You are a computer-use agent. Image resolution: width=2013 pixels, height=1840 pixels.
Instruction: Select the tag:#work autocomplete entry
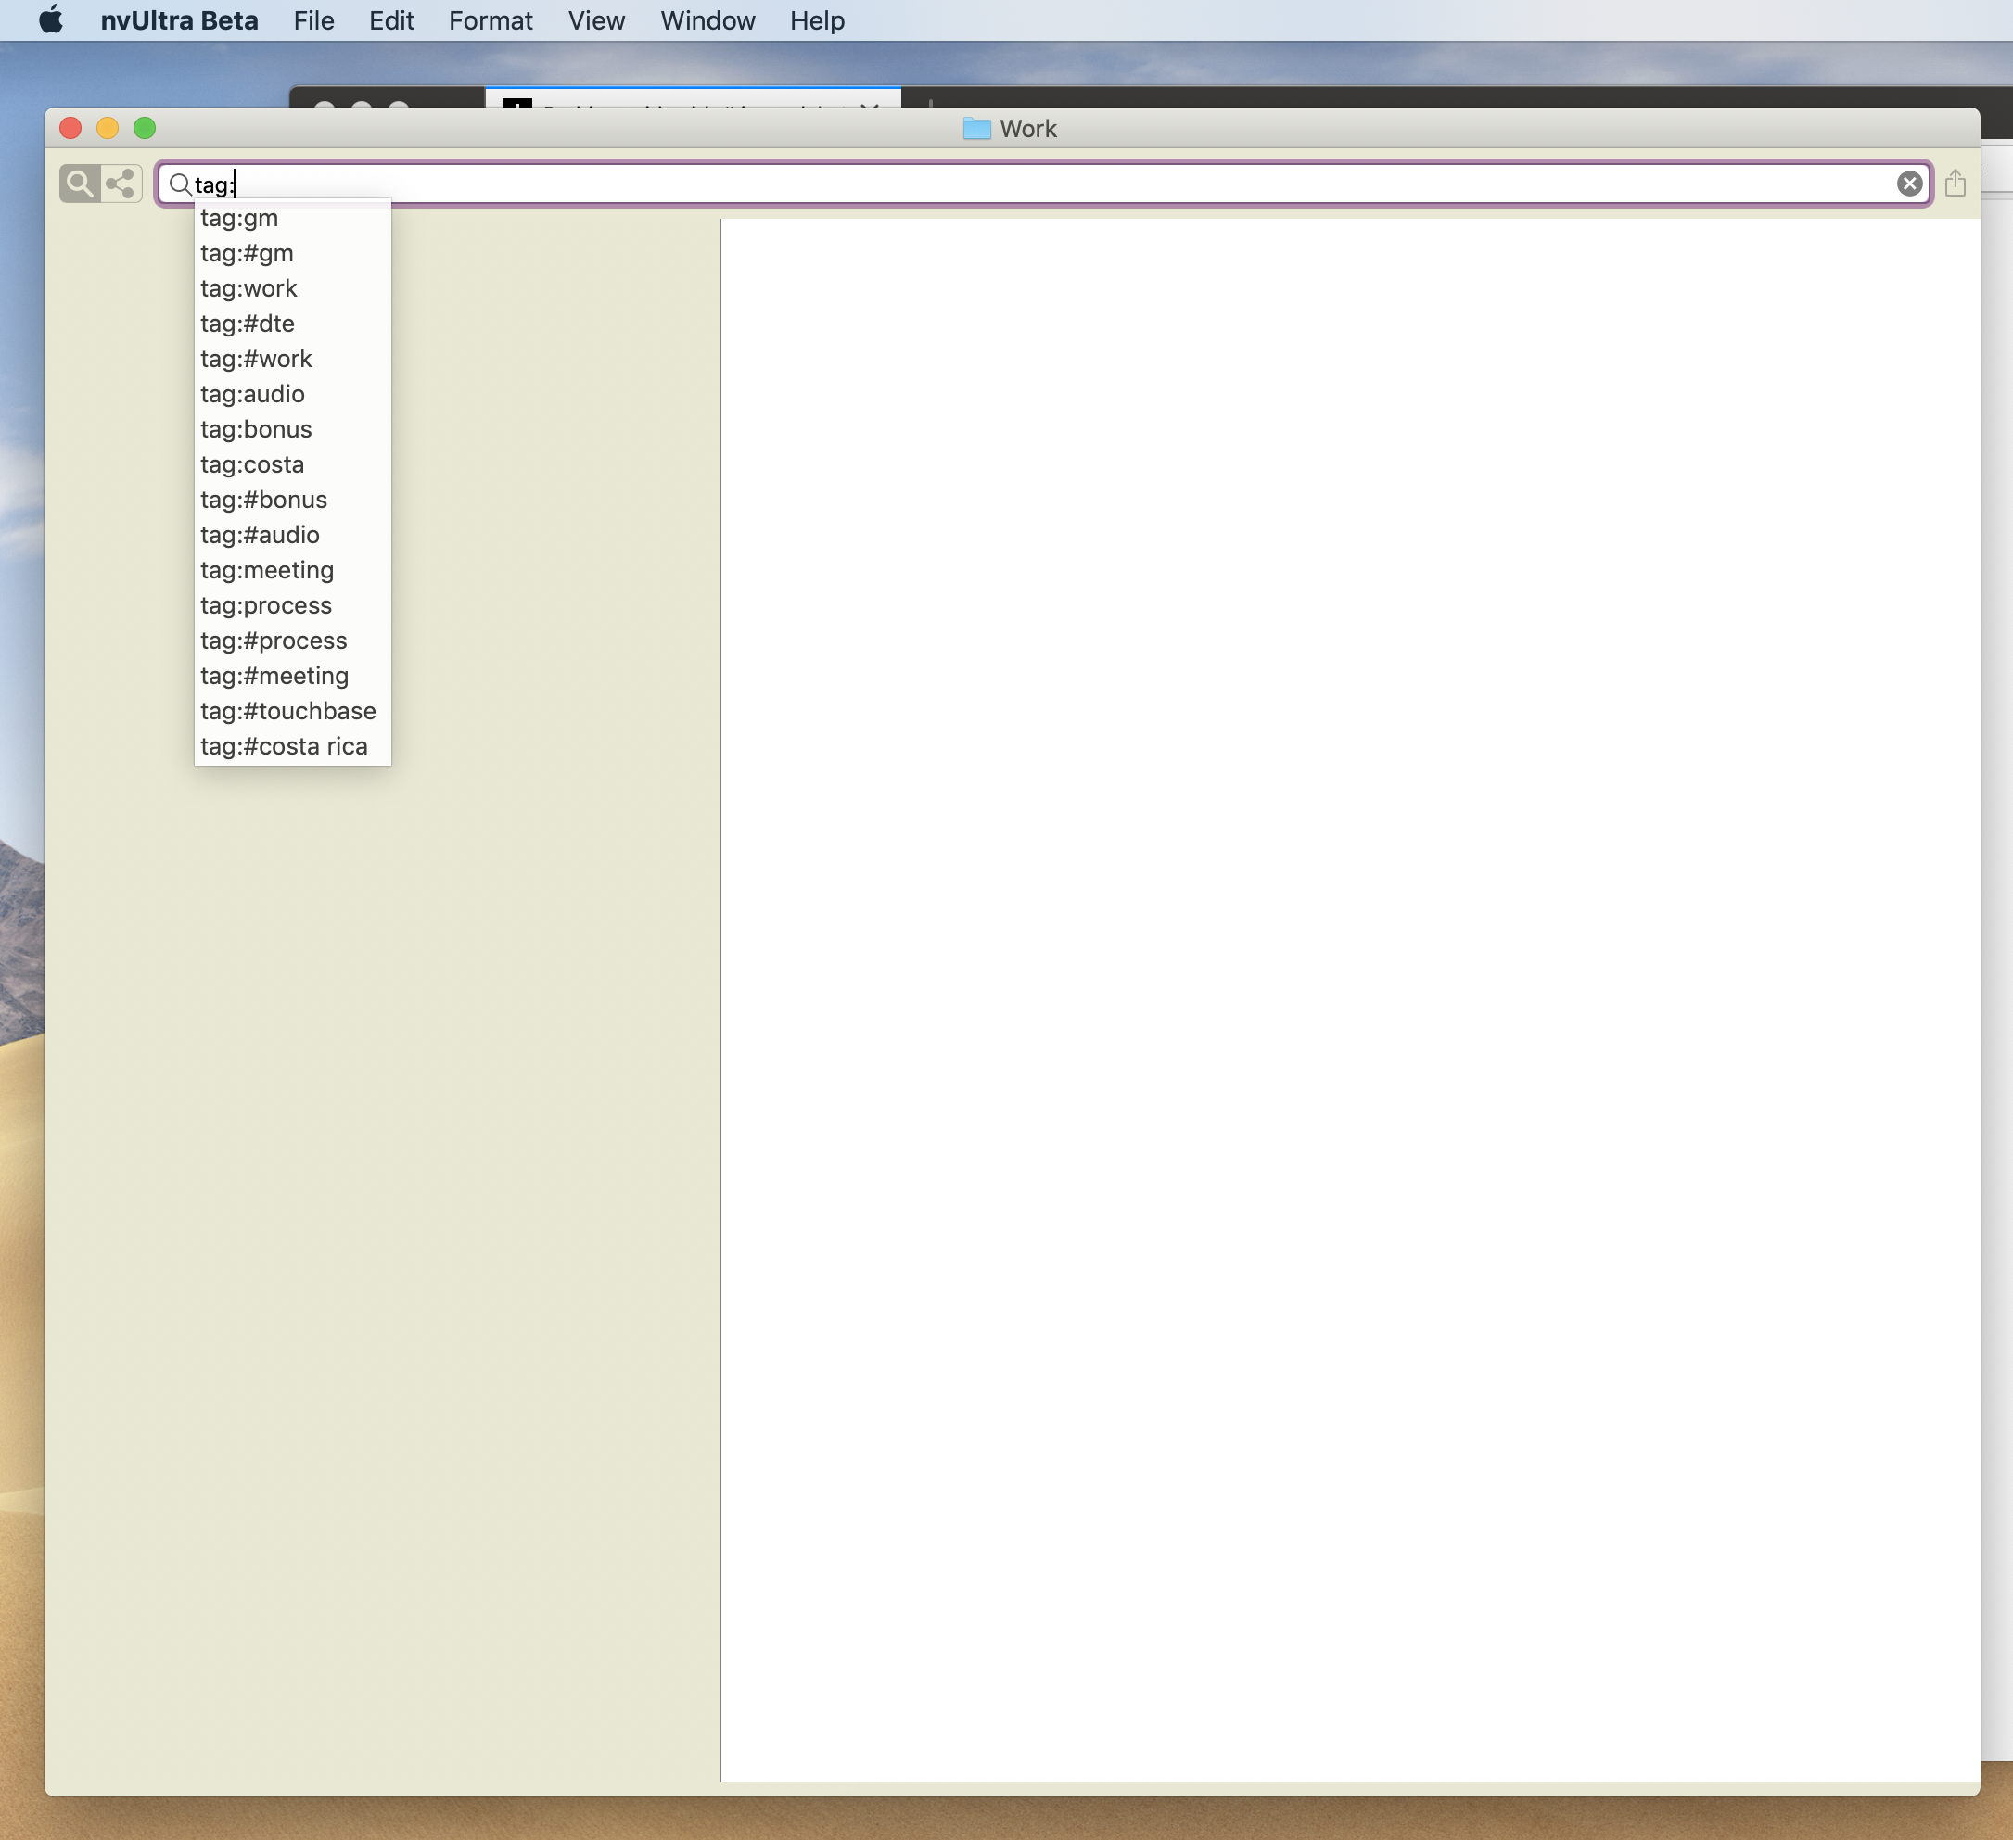tap(256, 360)
